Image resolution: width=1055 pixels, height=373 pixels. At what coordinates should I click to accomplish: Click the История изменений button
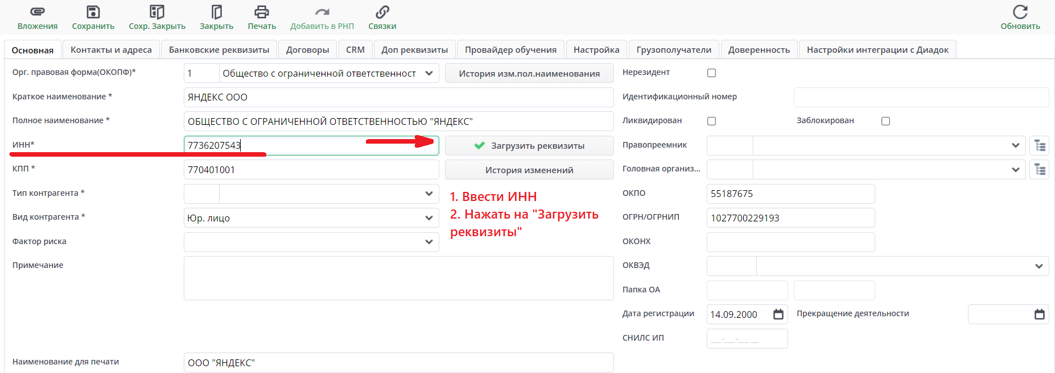[x=529, y=170]
